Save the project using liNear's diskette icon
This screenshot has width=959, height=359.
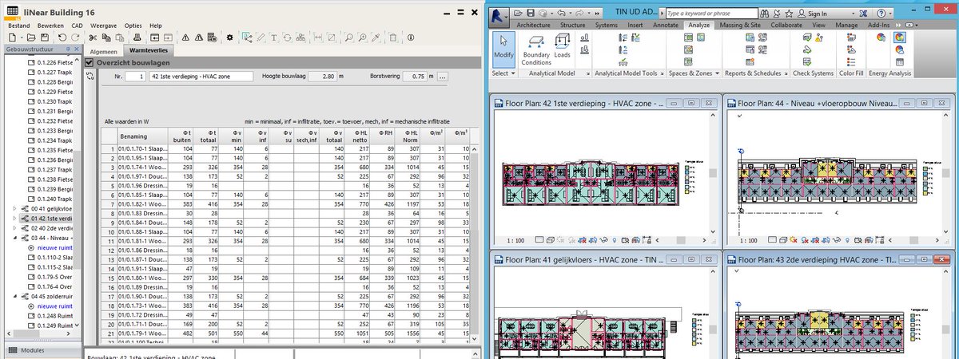click(44, 37)
